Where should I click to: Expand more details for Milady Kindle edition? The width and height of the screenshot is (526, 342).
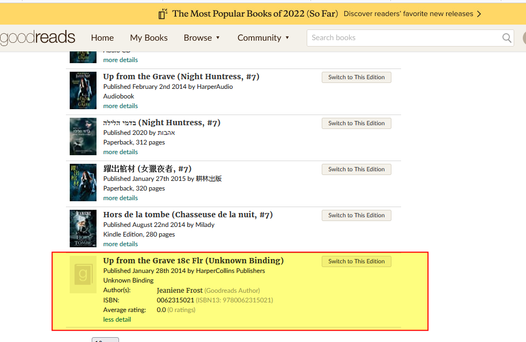pos(121,244)
